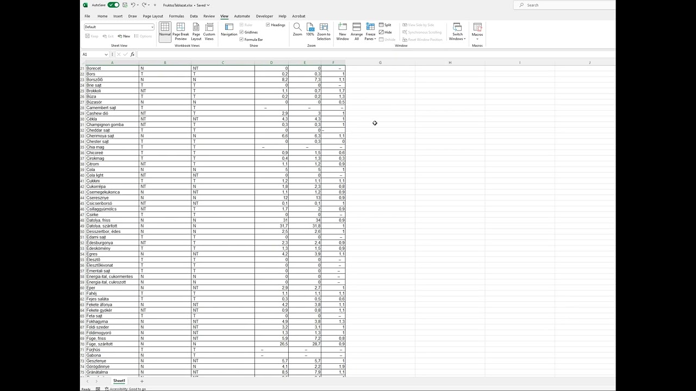
Task: Click Zoom to Selection
Action: tap(324, 31)
